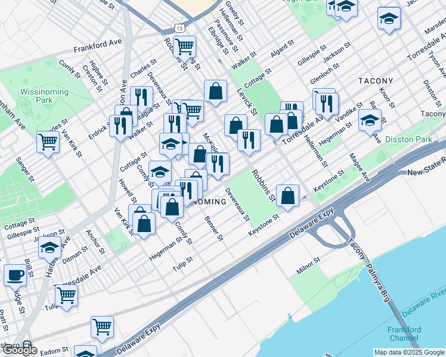The width and height of the screenshot is (446, 357).
Task: Click the Algard St street label
Action: pyautogui.click(x=282, y=49)
